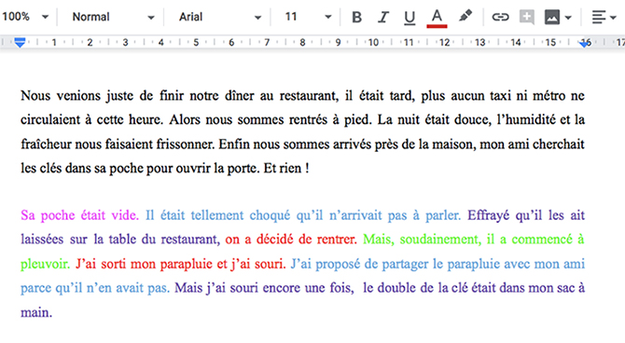
Task: Select the highlight color pen icon
Action: pyautogui.click(x=465, y=17)
